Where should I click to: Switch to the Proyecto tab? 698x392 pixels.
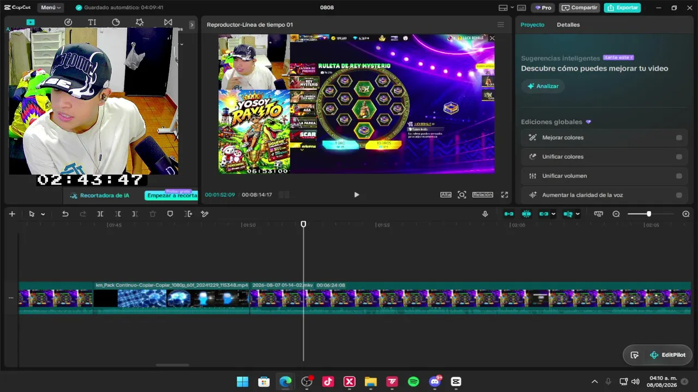[x=532, y=24]
